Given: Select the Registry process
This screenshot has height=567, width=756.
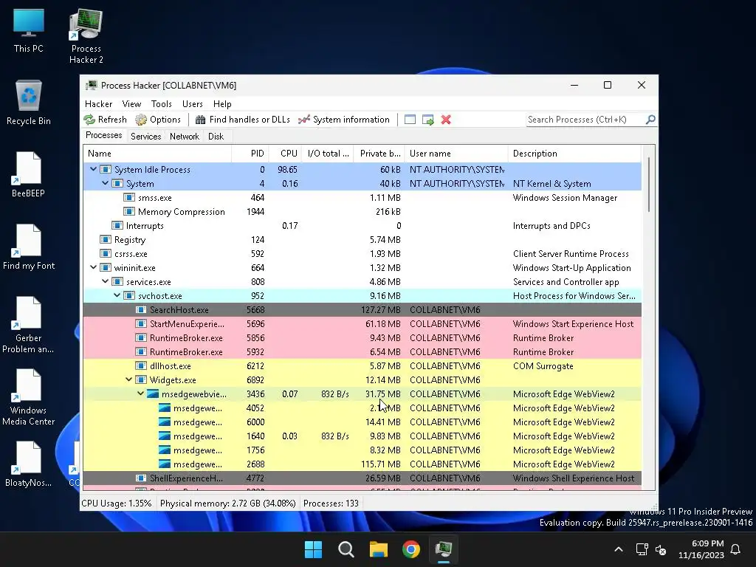Looking at the screenshot, I should coord(362,240).
